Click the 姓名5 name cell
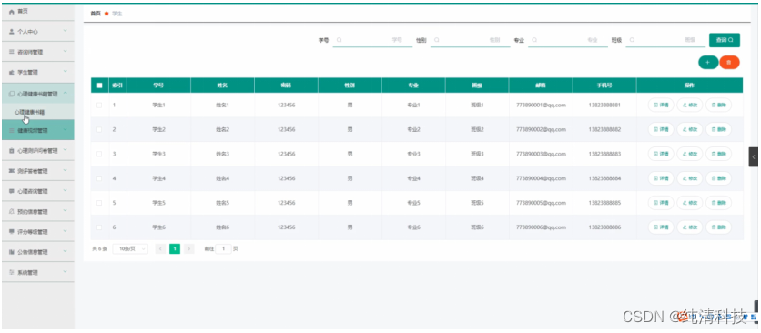The image size is (761, 333). (222, 203)
